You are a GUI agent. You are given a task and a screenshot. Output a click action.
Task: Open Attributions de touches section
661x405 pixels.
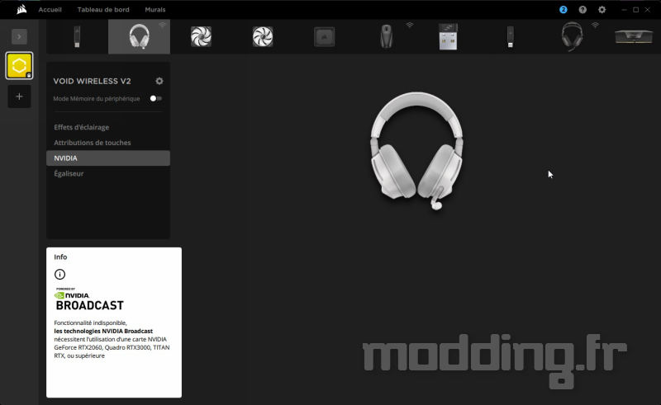tap(93, 143)
